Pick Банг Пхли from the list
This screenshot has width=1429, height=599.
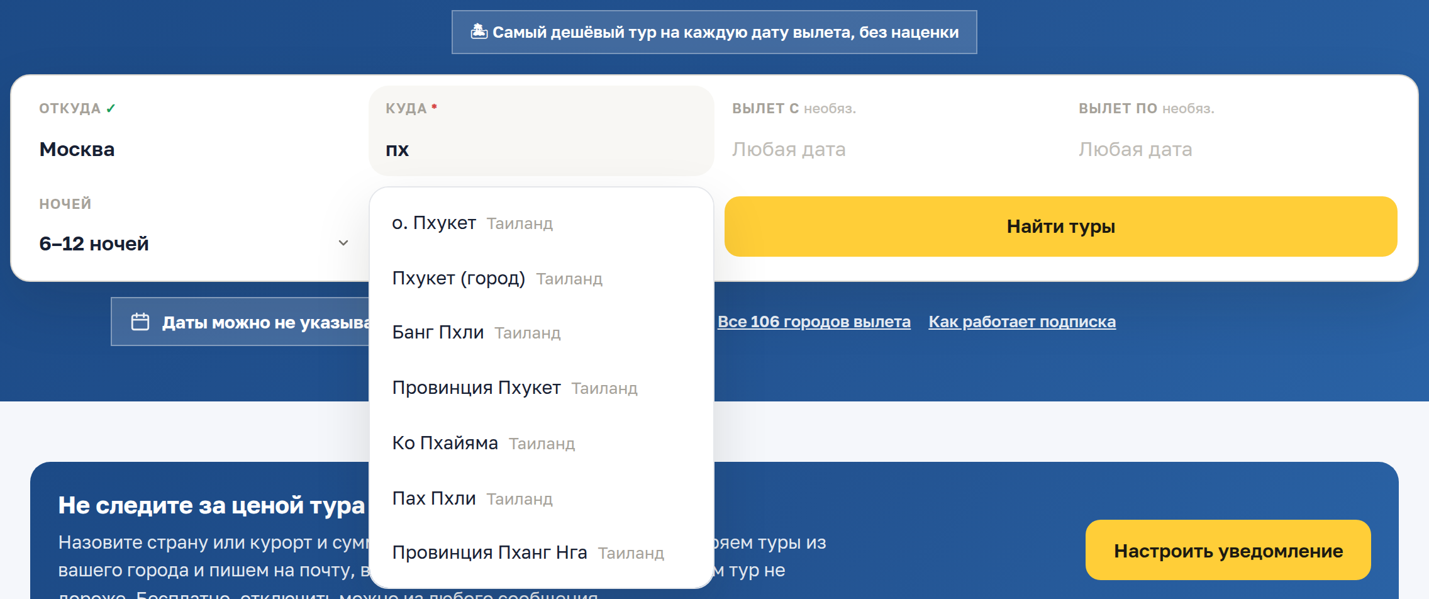coord(541,332)
